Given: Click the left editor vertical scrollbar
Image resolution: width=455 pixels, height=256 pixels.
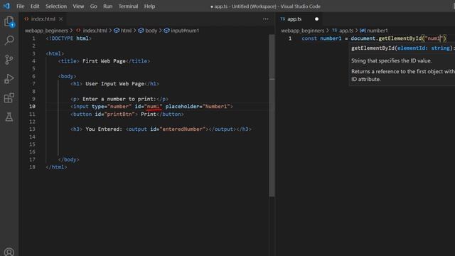Looking at the screenshot, I should [272, 116].
